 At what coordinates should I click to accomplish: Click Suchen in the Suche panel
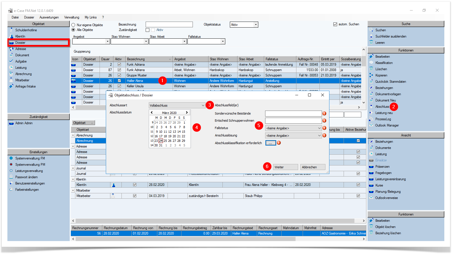coord(380,30)
